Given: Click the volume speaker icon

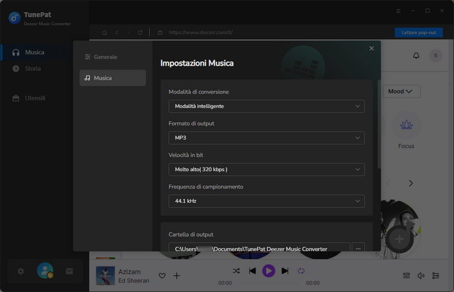Looking at the screenshot, I should point(421,276).
